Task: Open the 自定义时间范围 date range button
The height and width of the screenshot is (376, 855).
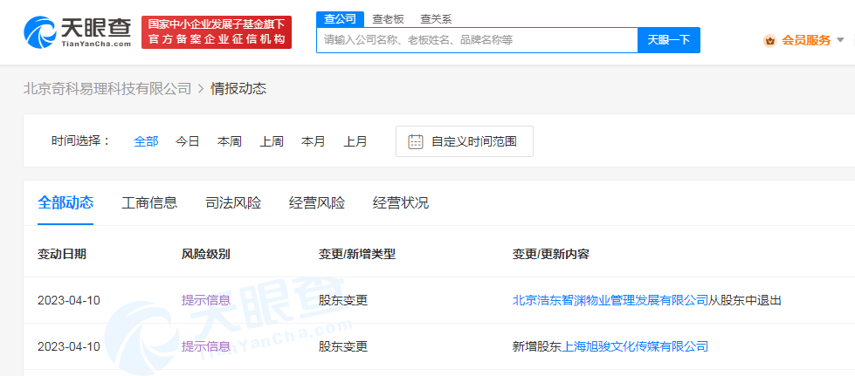Action: [465, 141]
